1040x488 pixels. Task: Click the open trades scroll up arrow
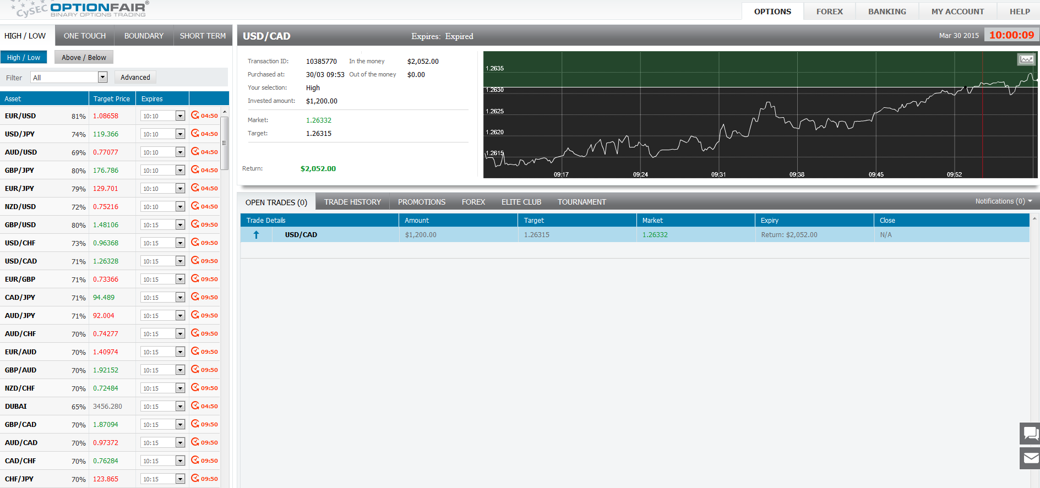(1034, 218)
